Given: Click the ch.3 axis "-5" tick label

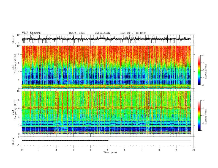Looking at the screenshot, I should [19, 145].
